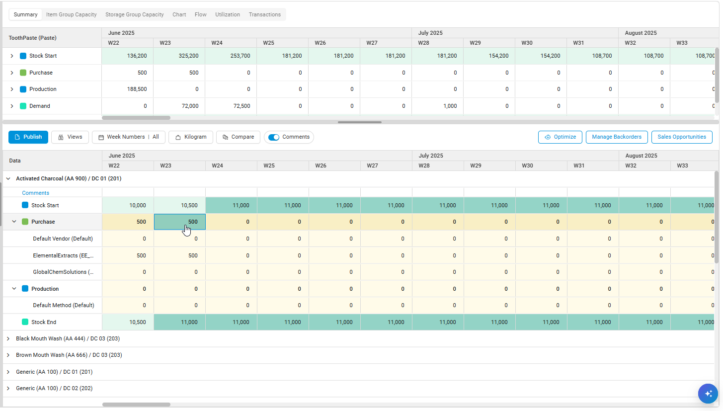Click summary horizontal scrollbar thumb
Screen dimensions: 723x411
136,118
